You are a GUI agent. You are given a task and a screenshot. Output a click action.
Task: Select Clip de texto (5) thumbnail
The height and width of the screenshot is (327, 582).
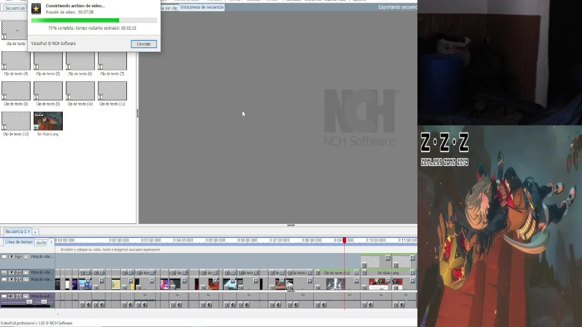(48, 61)
